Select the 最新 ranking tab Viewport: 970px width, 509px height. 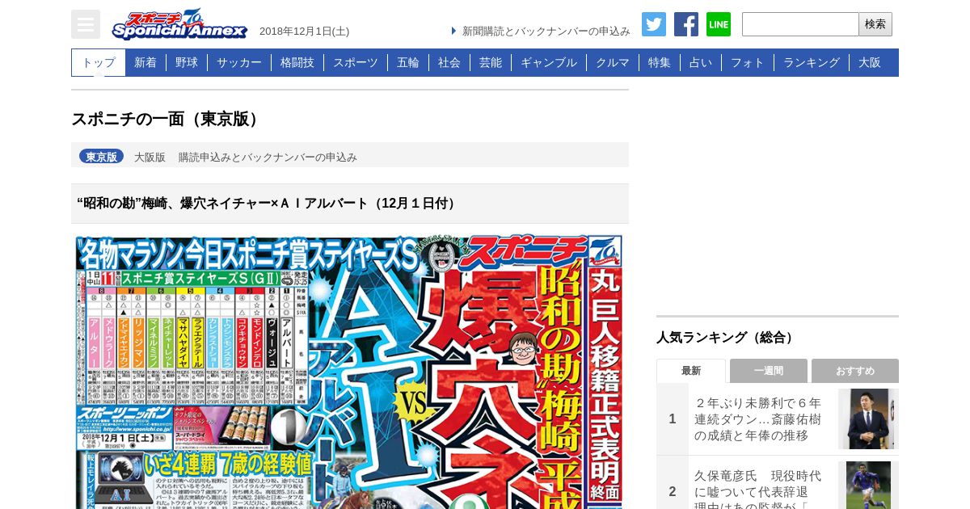691,371
